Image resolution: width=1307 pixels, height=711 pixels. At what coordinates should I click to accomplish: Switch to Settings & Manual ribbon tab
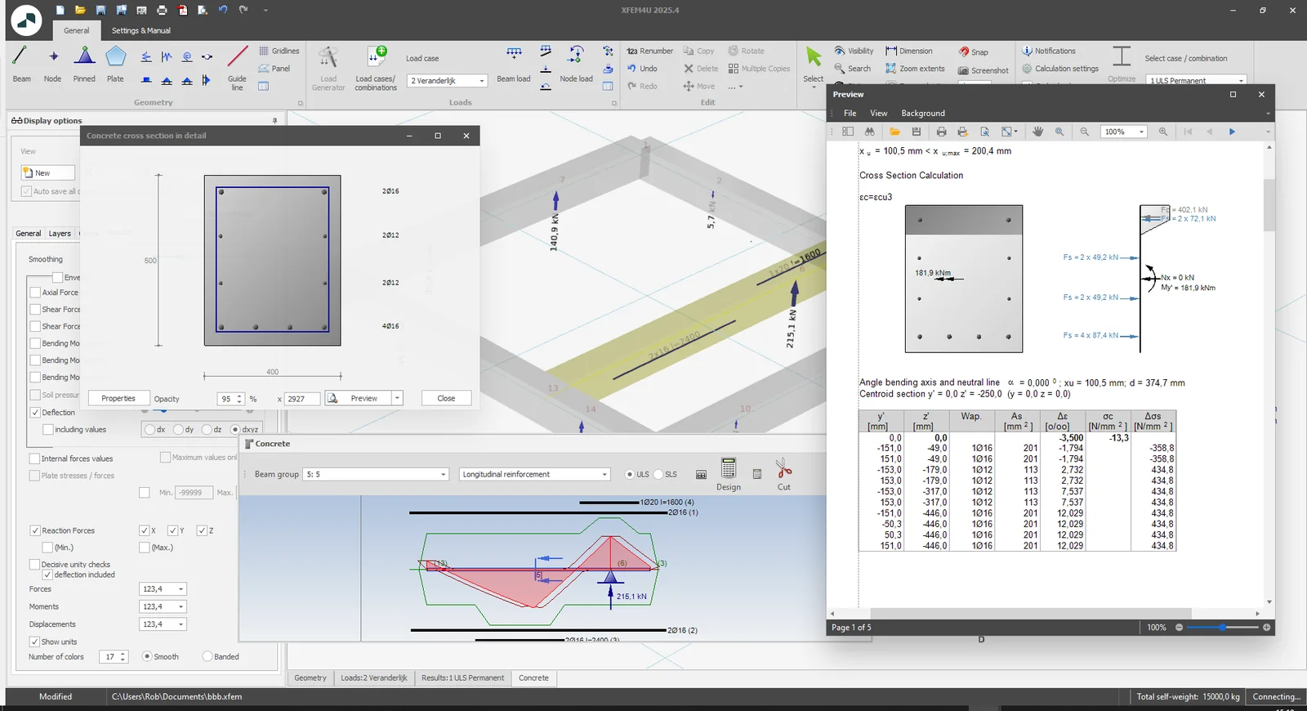[x=141, y=30]
